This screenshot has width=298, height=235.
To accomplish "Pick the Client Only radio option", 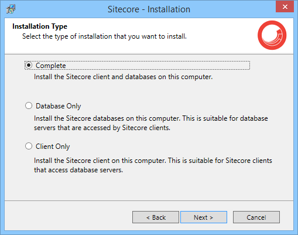I will tap(29, 146).
